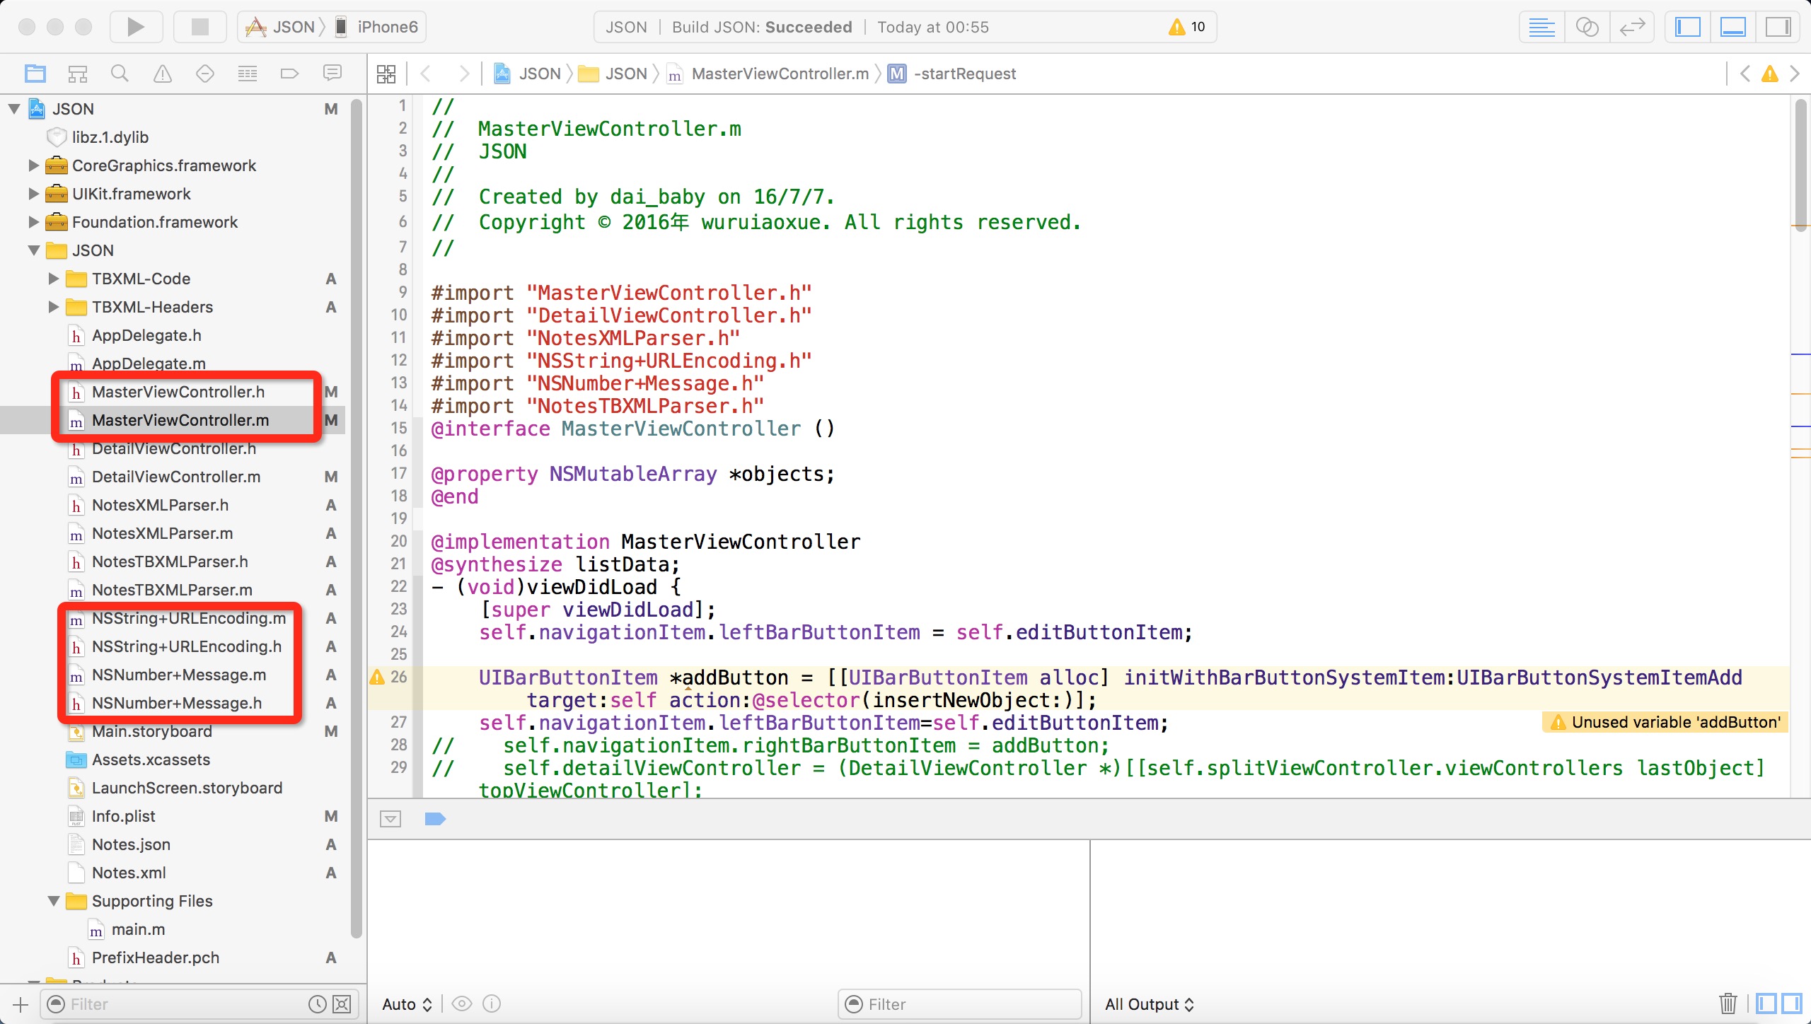Click the JSON project name in breadcrumb
This screenshot has height=1024, width=1811.
[538, 74]
